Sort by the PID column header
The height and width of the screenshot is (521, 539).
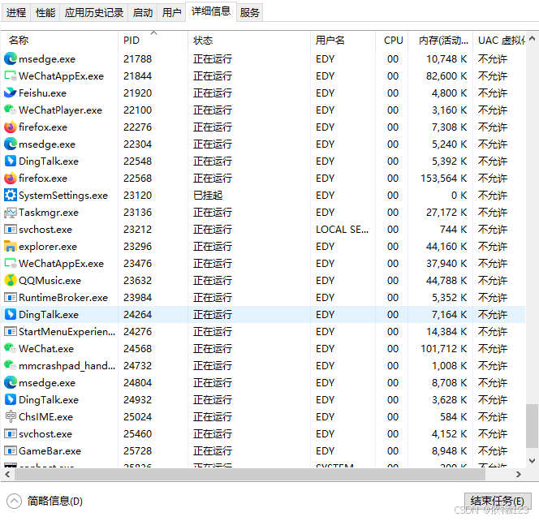[153, 41]
